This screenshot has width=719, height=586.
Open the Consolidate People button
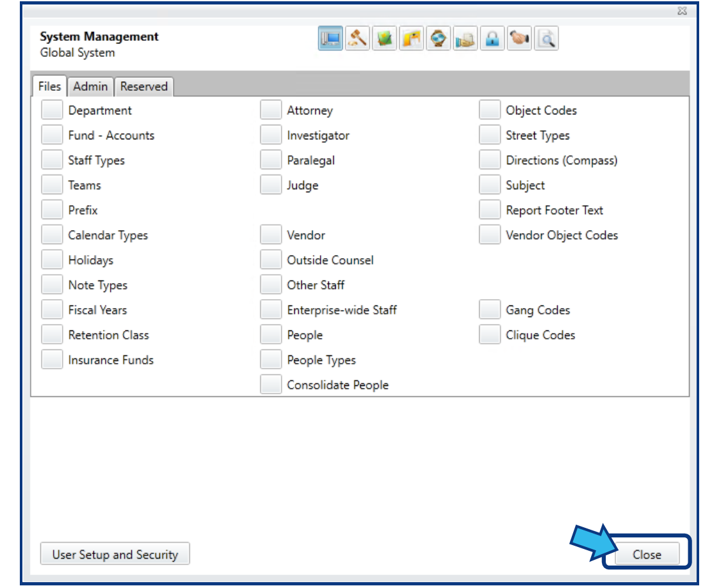tap(271, 384)
